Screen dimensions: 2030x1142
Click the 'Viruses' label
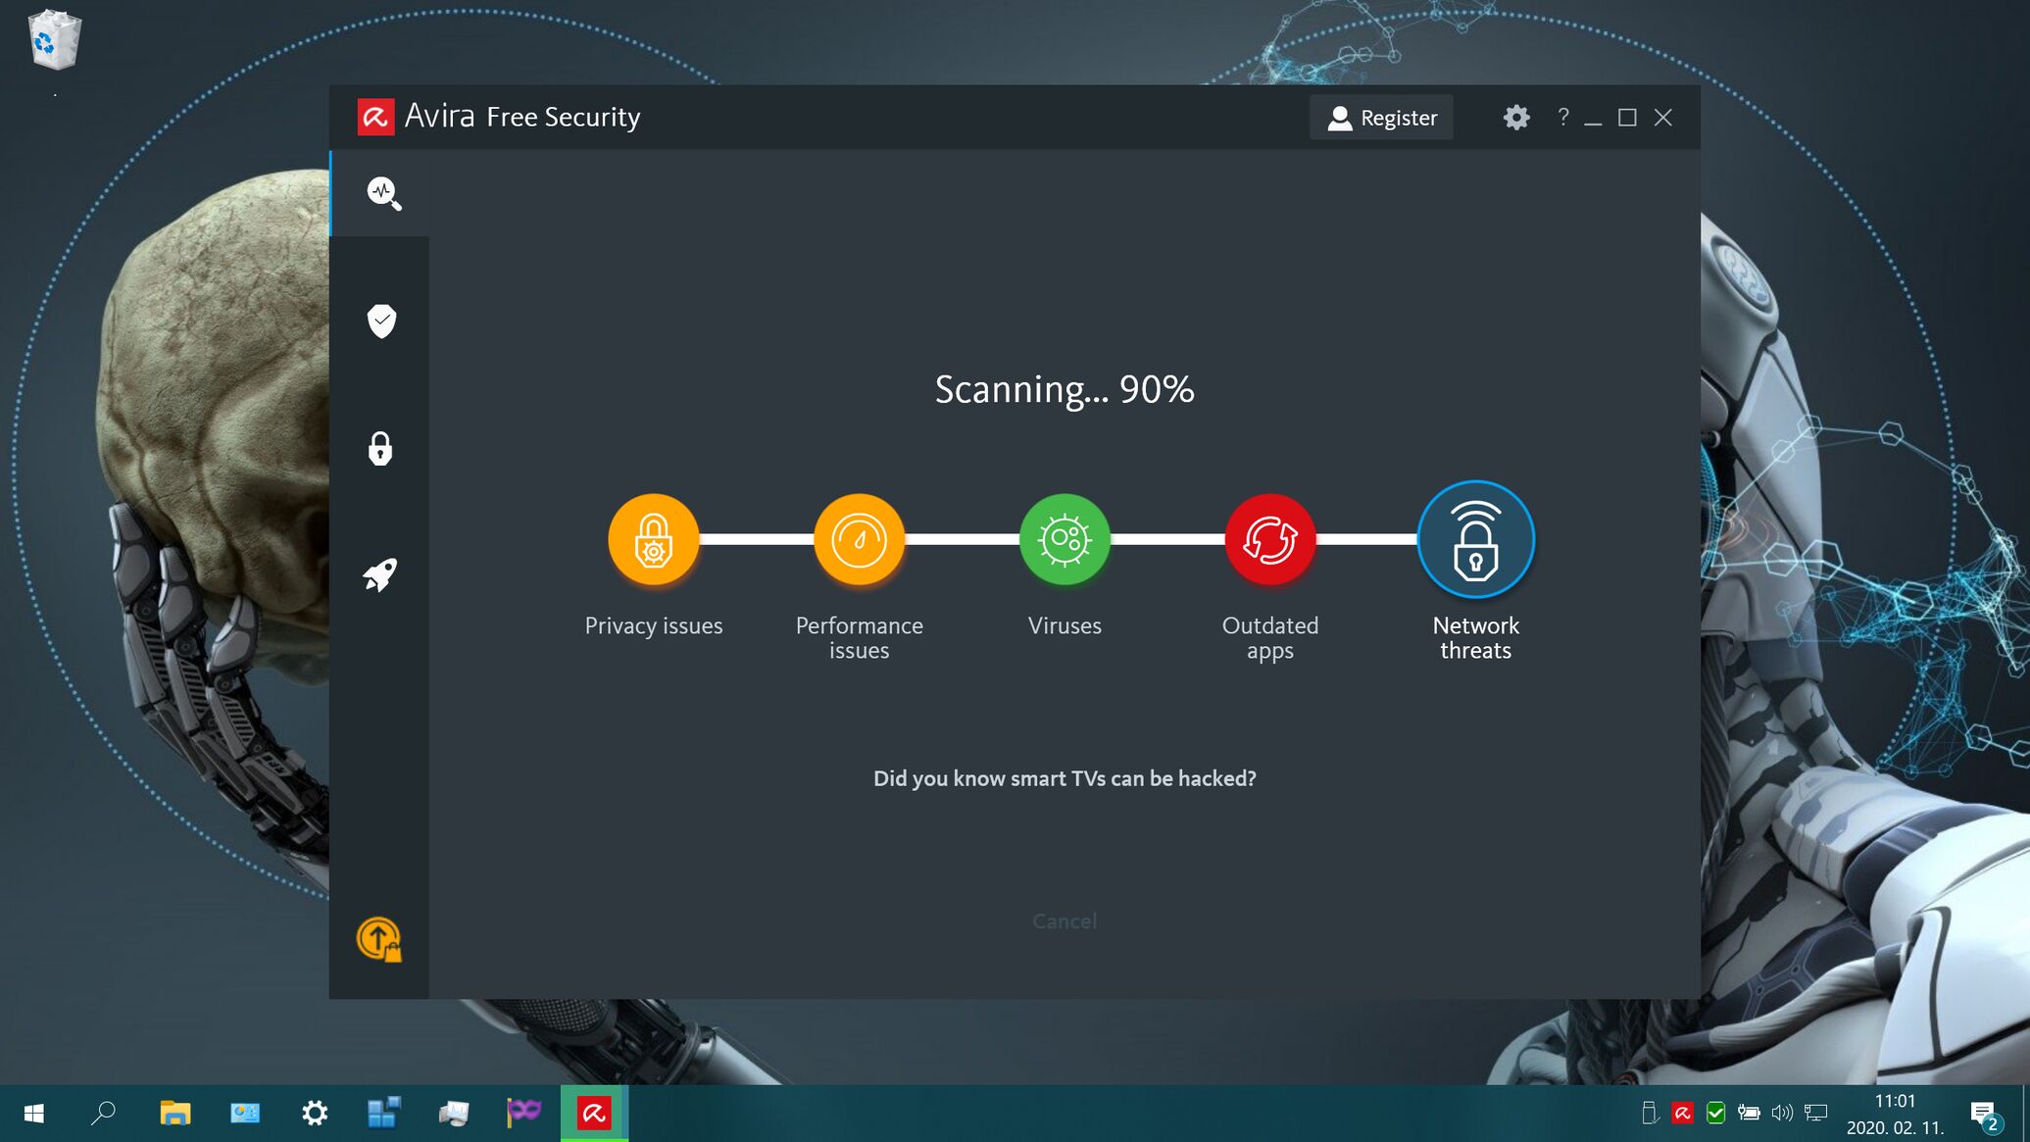[x=1065, y=625]
